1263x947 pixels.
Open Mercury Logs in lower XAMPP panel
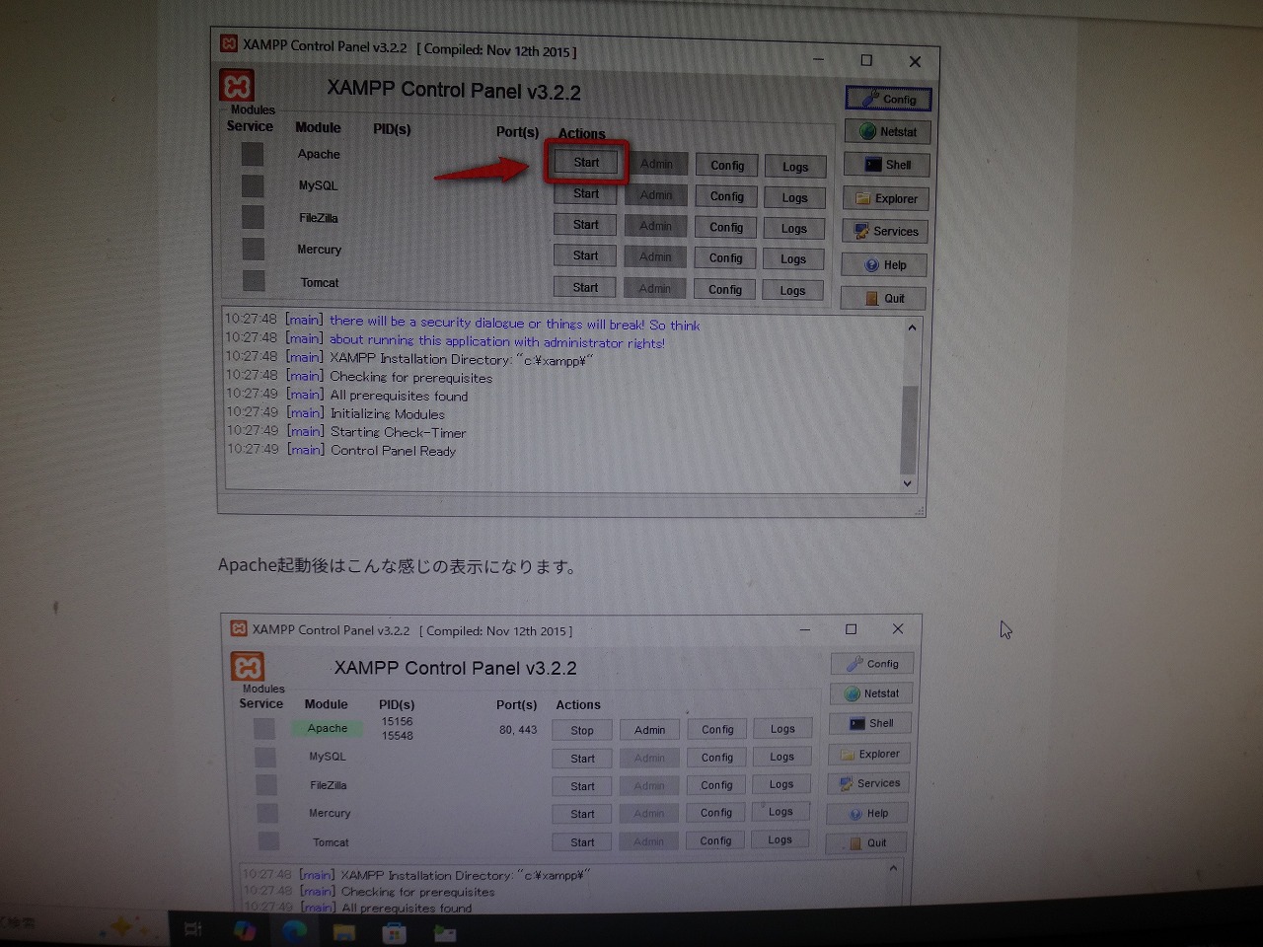(x=780, y=812)
